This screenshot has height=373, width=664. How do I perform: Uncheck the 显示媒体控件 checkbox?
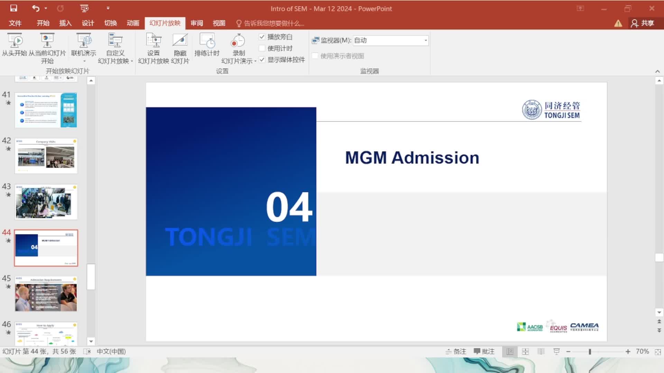point(262,60)
